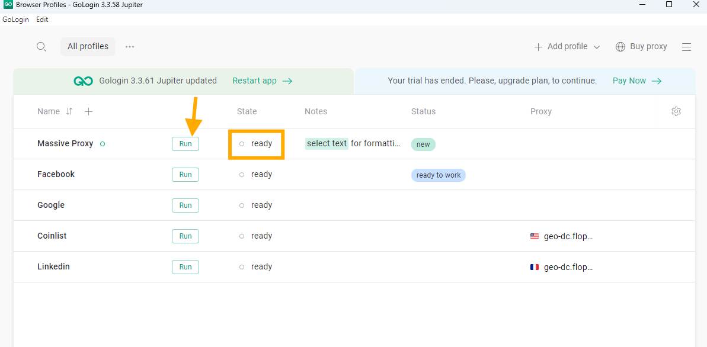Screen dimensions: 707x347
Task: Expand the Add profile dropdown arrow
Action: click(597, 47)
